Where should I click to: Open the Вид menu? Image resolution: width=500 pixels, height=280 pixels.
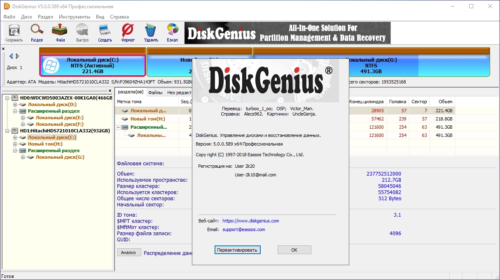[x=100, y=17]
